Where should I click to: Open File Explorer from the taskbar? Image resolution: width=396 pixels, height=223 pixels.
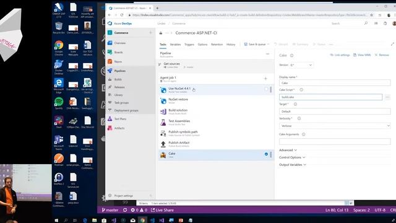(x=94, y=221)
